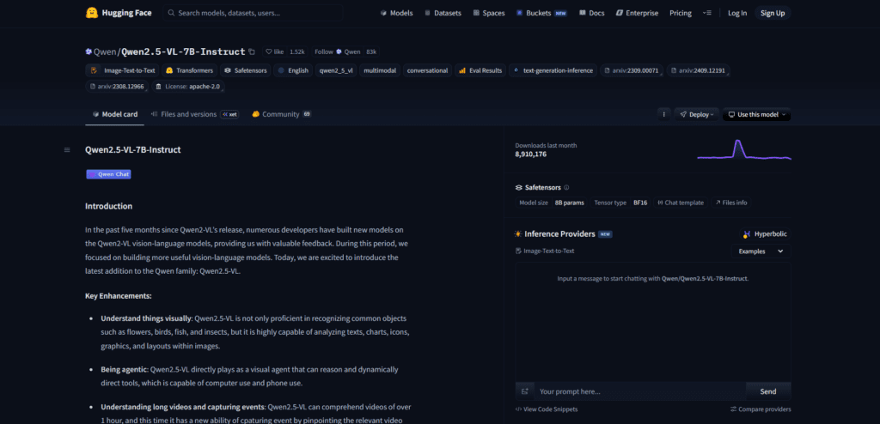
Task: Select the text-generation-inference tag
Action: point(553,70)
